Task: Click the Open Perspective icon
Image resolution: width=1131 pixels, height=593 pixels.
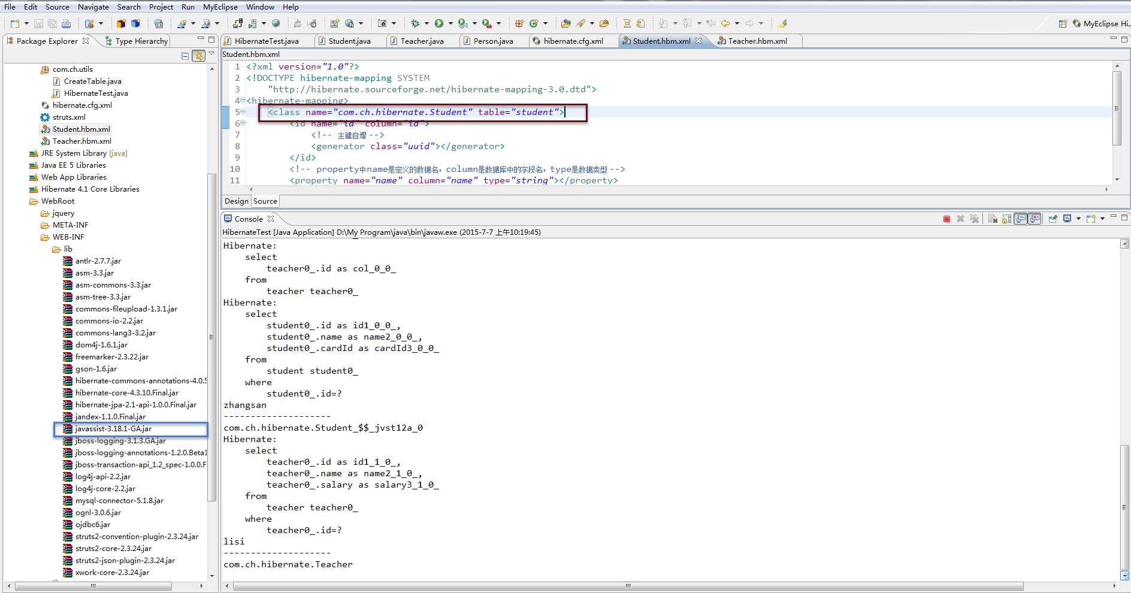Action: (1063, 23)
